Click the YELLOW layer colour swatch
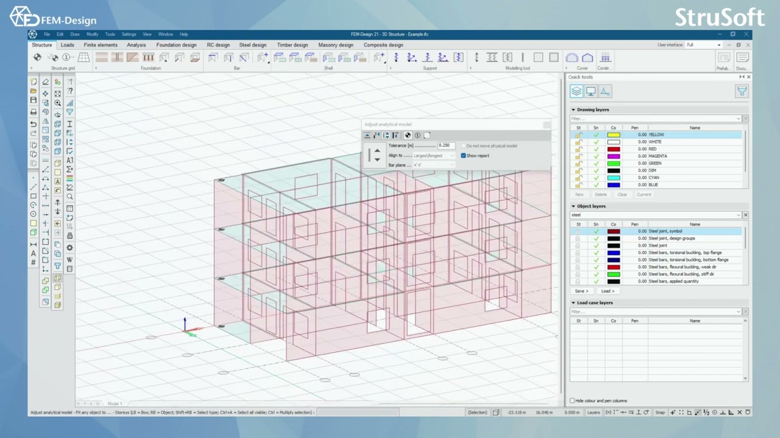780x438 pixels. click(x=614, y=134)
